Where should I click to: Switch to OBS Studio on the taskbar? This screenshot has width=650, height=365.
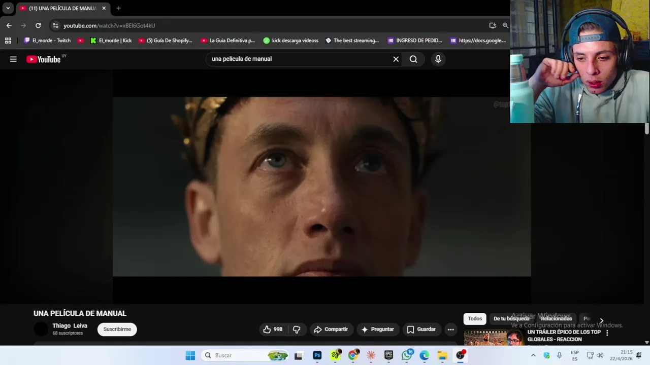point(460,355)
